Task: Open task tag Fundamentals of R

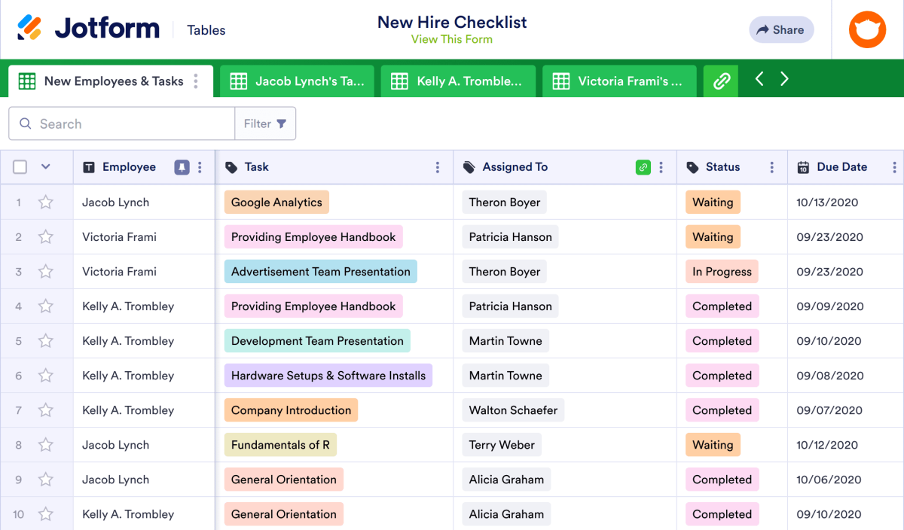Action: pos(280,444)
